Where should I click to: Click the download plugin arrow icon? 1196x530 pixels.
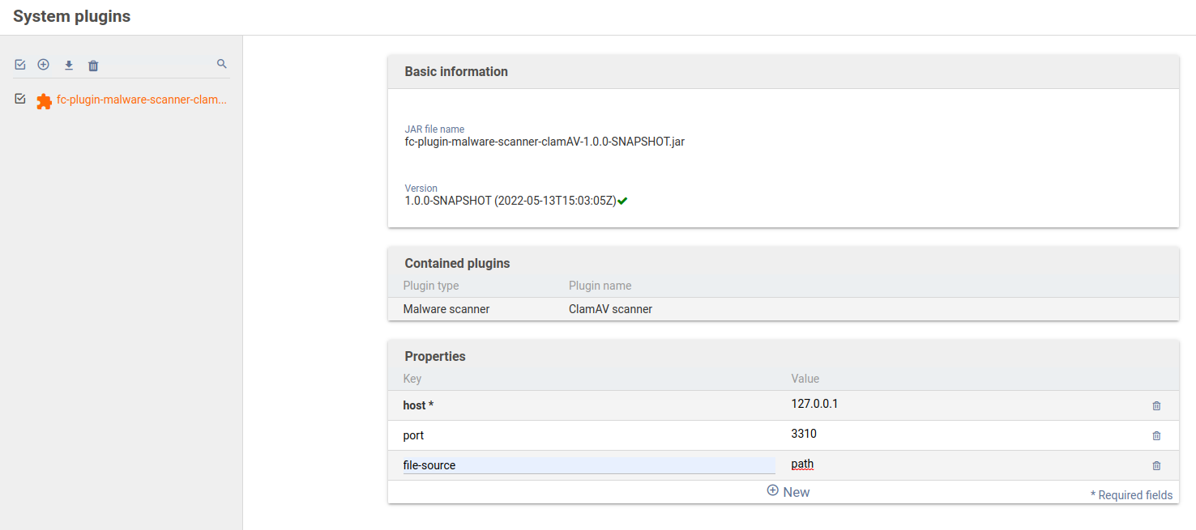[x=69, y=65]
